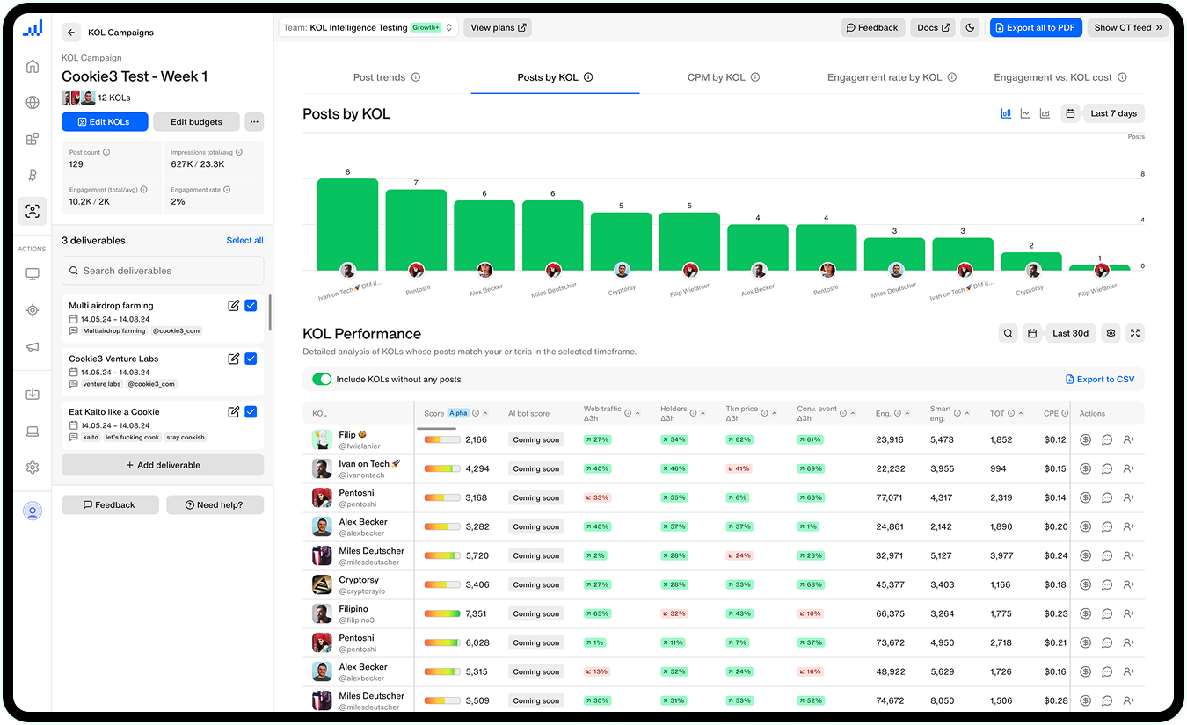Uncheck Cookie3 Venture Labs deliverable checkbox

[x=251, y=359]
